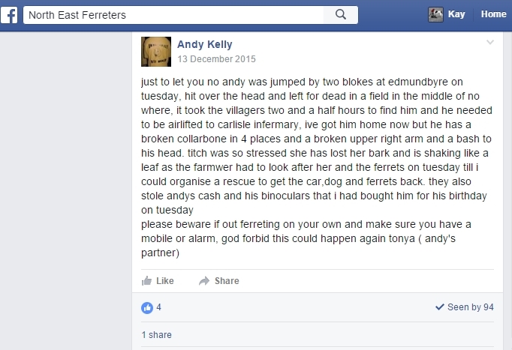Click the Seen by checkmark icon
This screenshot has width=512, height=350.
point(439,307)
